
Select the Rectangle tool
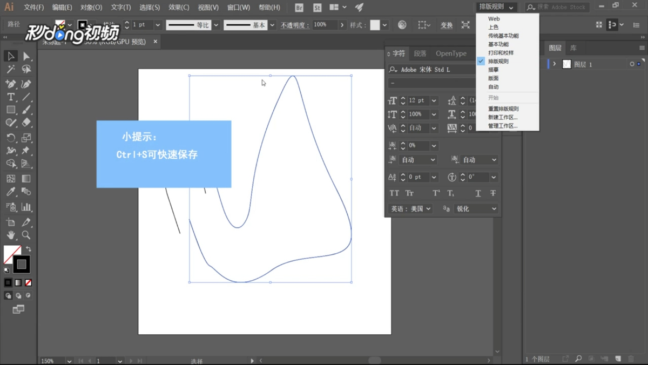[x=11, y=110]
